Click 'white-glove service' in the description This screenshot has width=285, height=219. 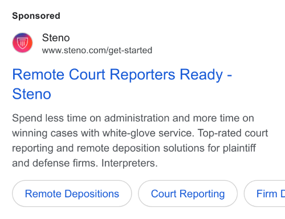click(x=148, y=133)
